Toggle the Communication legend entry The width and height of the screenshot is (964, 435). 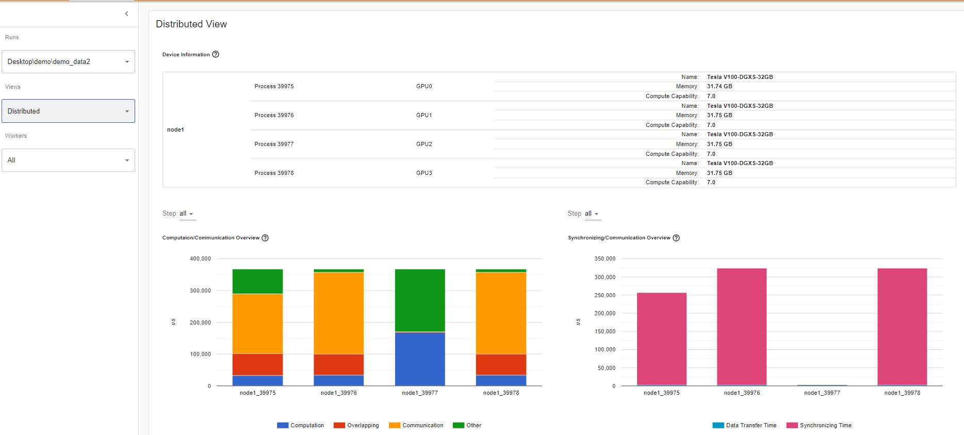tap(416, 425)
